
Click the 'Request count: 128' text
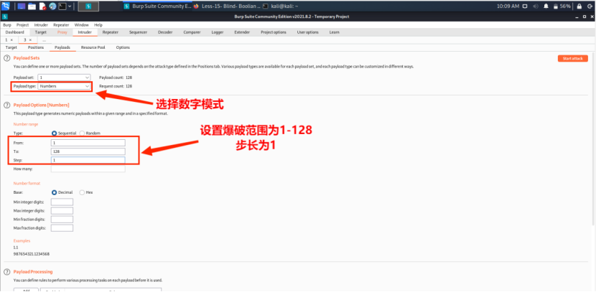point(116,86)
